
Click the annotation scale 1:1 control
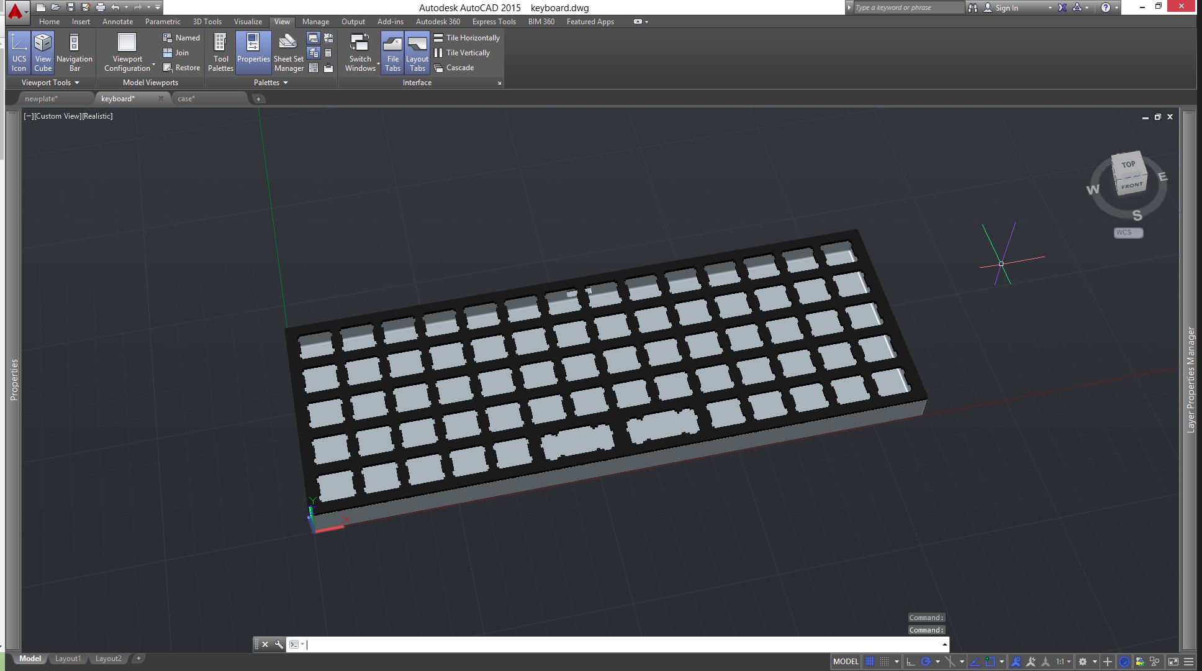click(1060, 662)
